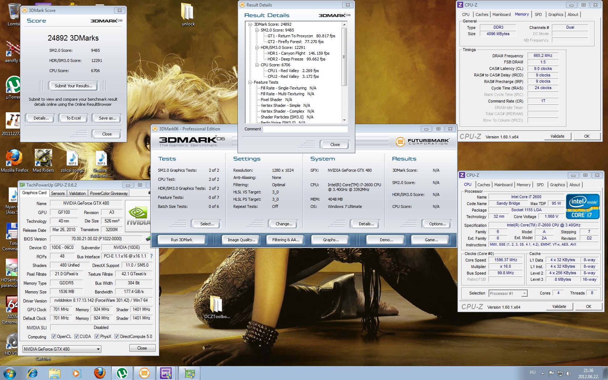The width and height of the screenshot is (608, 380).
Task: Open Mainboard tab in the CPU-Z memory timings window
Action: point(502,14)
